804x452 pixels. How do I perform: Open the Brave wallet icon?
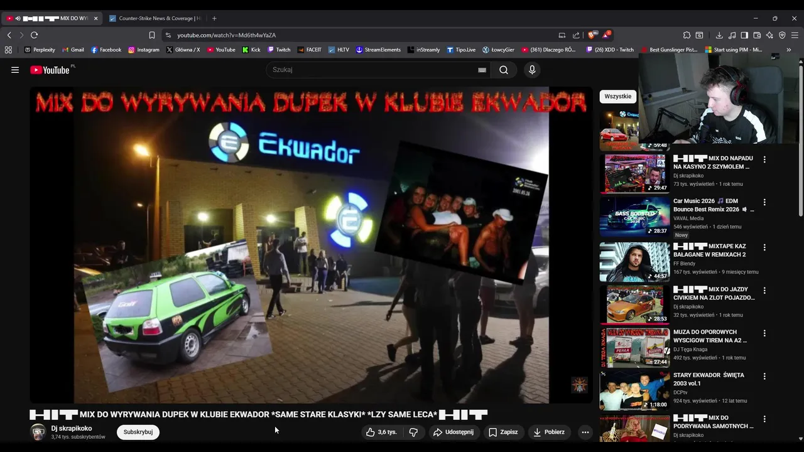pyautogui.click(x=757, y=35)
